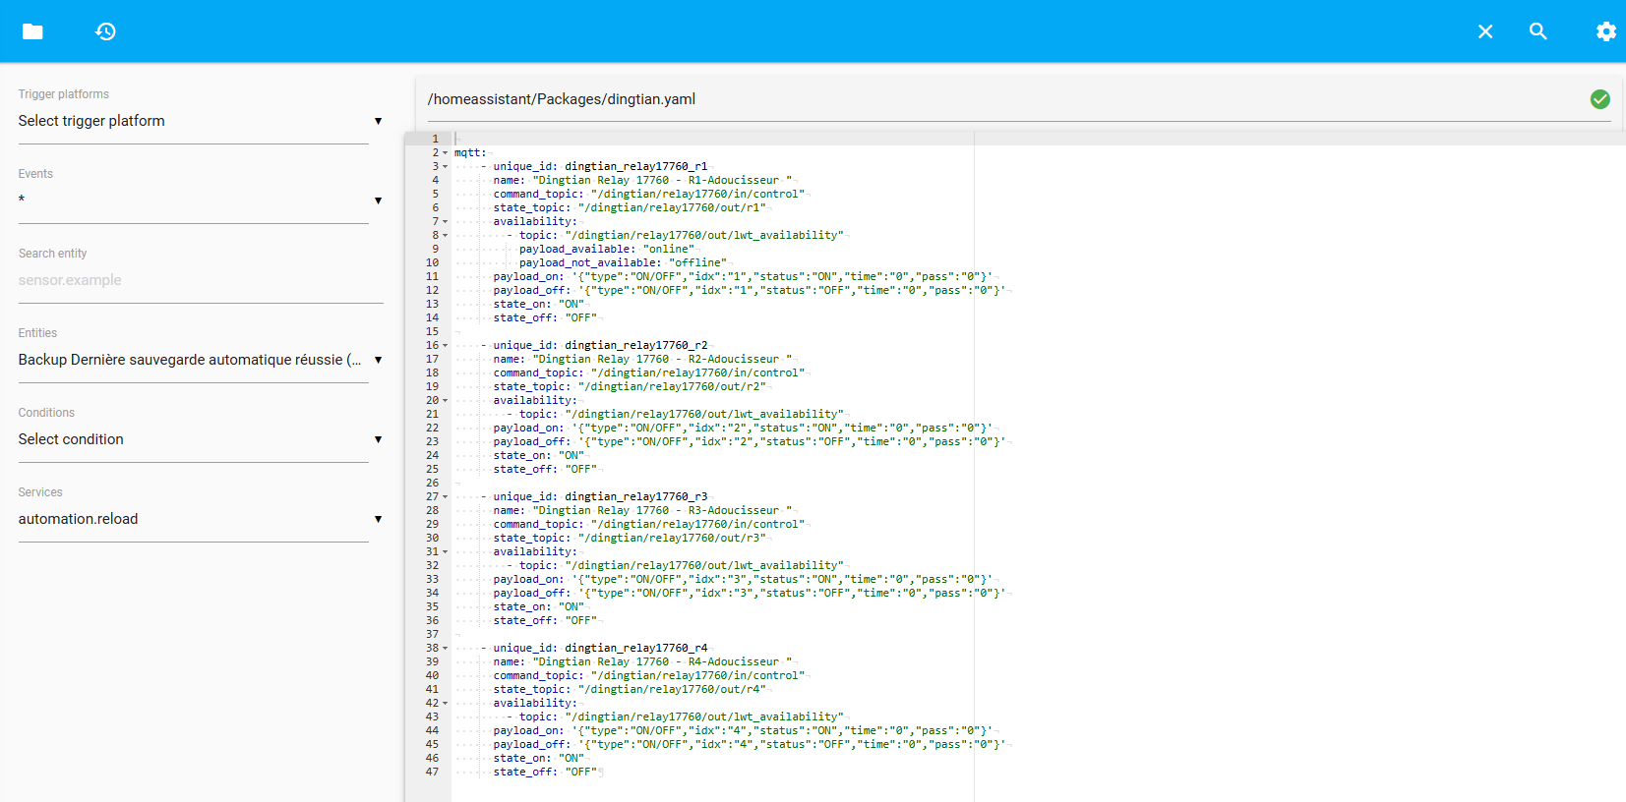
Task: Click line number 26 in the gutter
Action: 432,484
